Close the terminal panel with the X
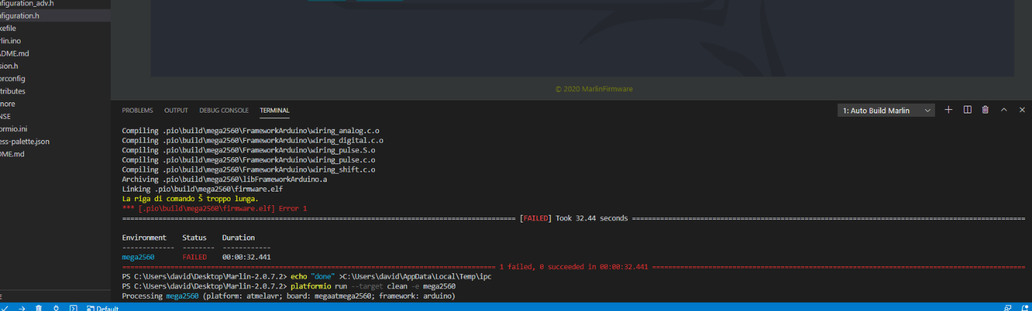Image resolution: width=1032 pixels, height=311 pixels. point(1022,110)
